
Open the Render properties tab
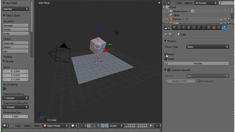pos(174,27)
